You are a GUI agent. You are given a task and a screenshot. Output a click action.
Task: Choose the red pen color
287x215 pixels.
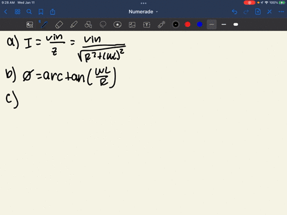pyautogui.click(x=188, y=24)
